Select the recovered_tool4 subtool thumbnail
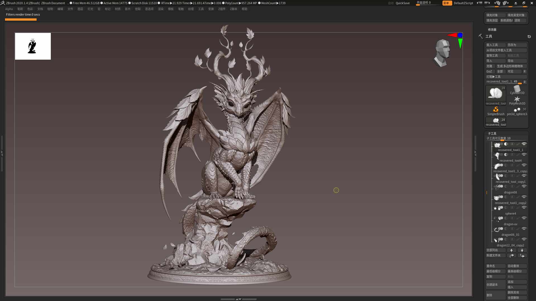This screenshot has width=536, height=301. tap(497, 156)
